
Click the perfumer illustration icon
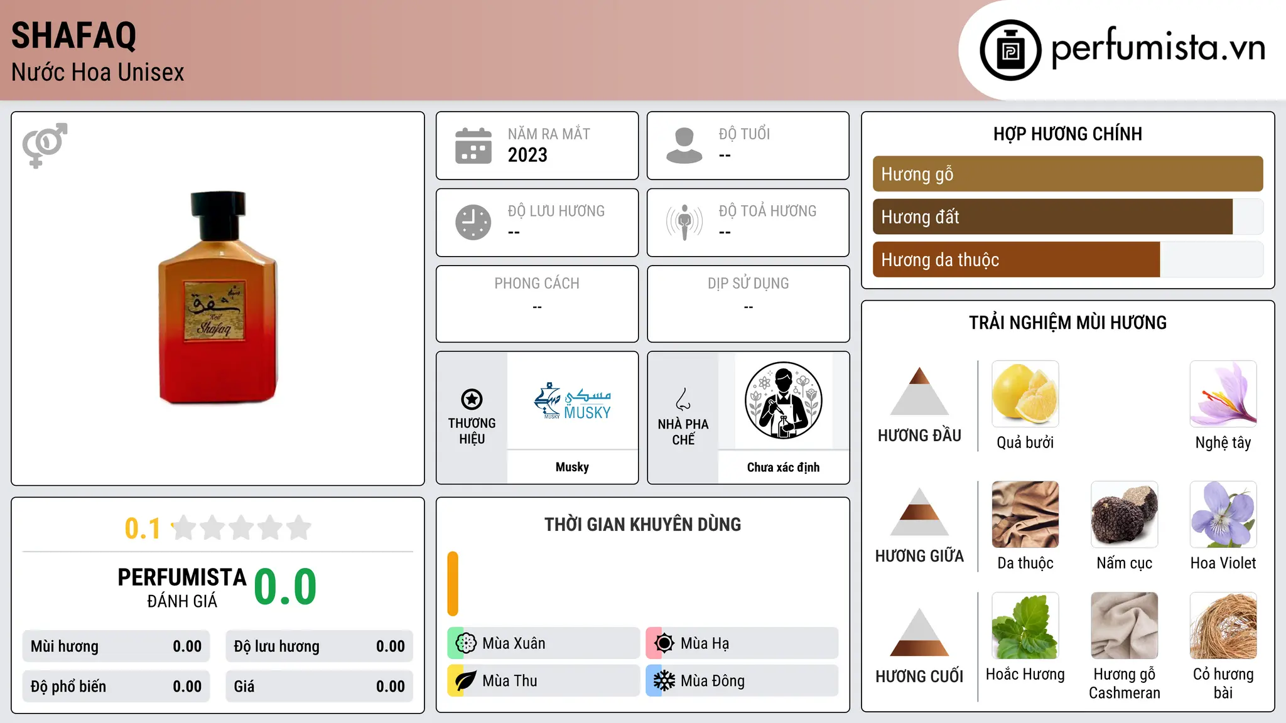783,401
